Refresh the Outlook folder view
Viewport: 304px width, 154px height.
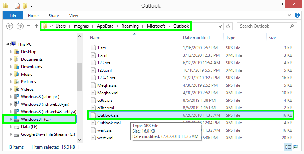228,26
